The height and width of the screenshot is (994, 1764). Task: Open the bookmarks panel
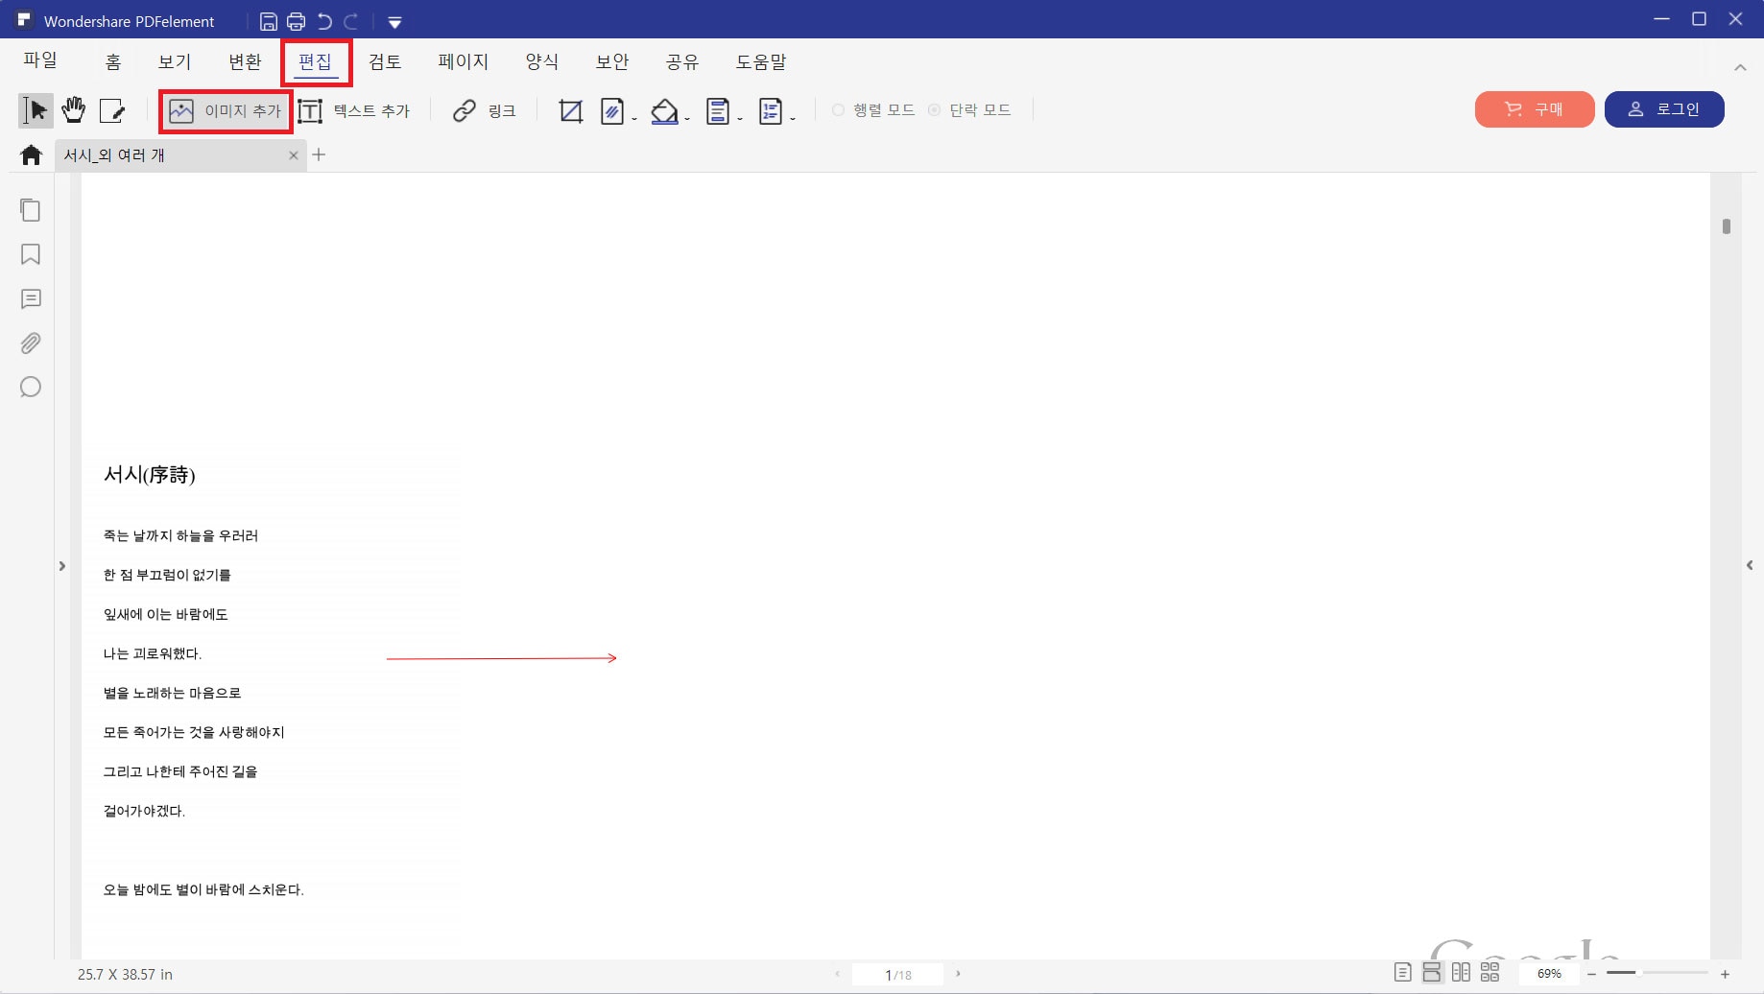click(x=31, y=254)
